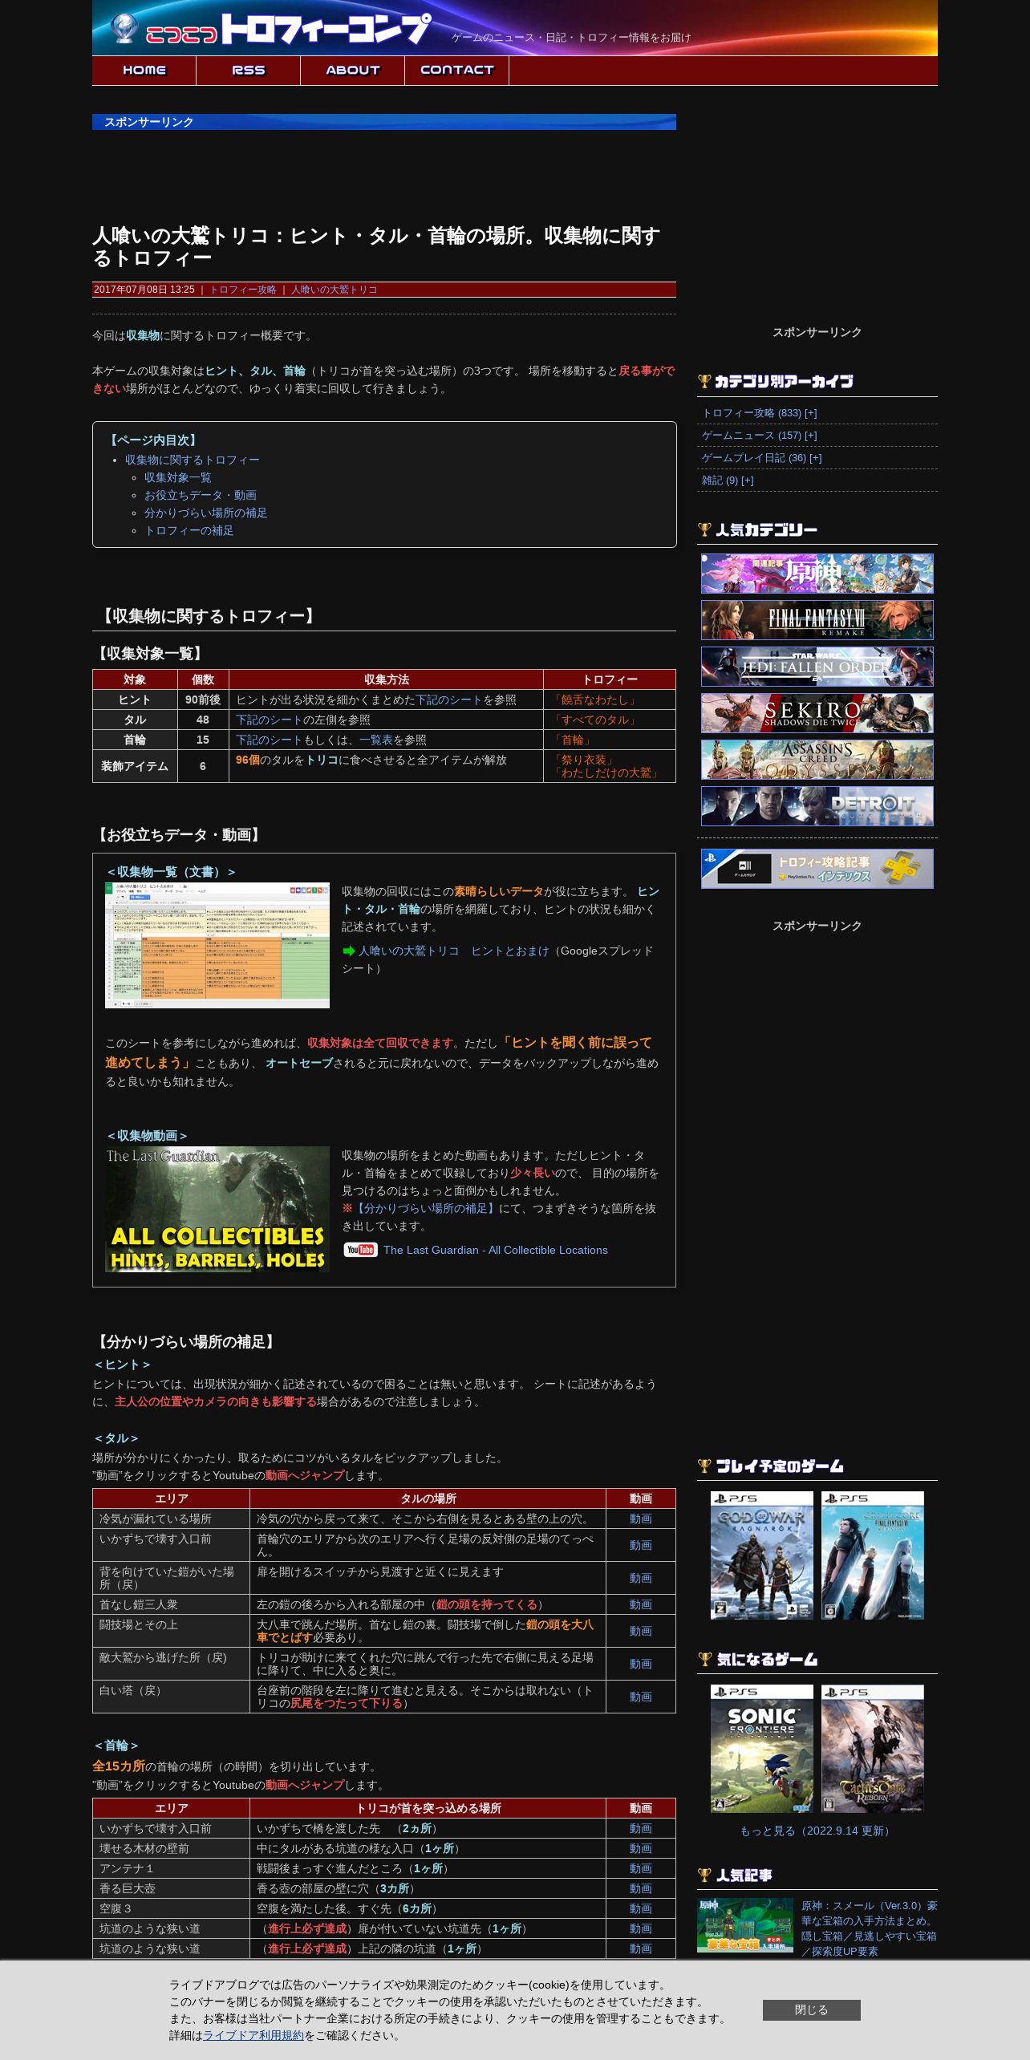Open the 下記のシート link in the ヒント row
This screenshot has width=1030, height=2060.
tap(449, 700)
